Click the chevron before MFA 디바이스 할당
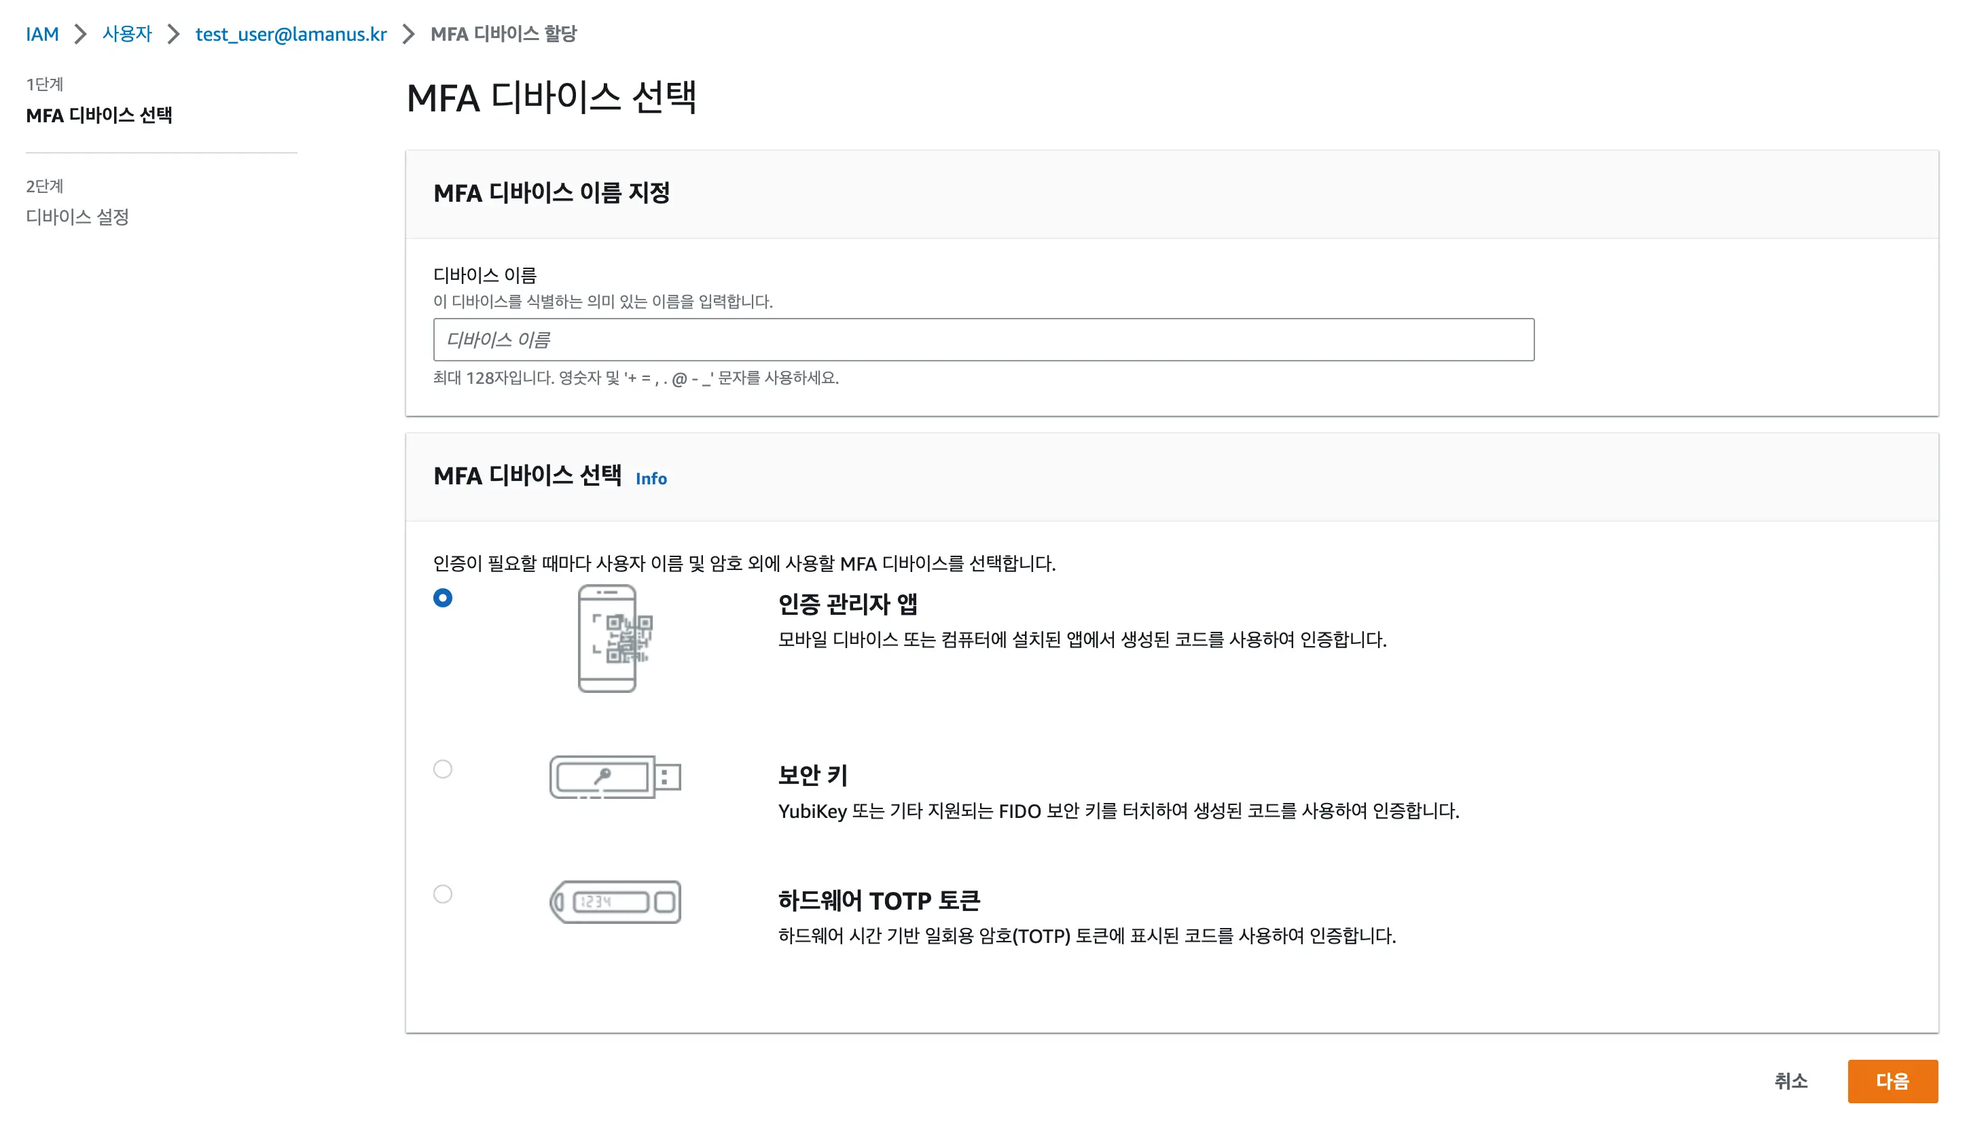 (x=408, y=34)
